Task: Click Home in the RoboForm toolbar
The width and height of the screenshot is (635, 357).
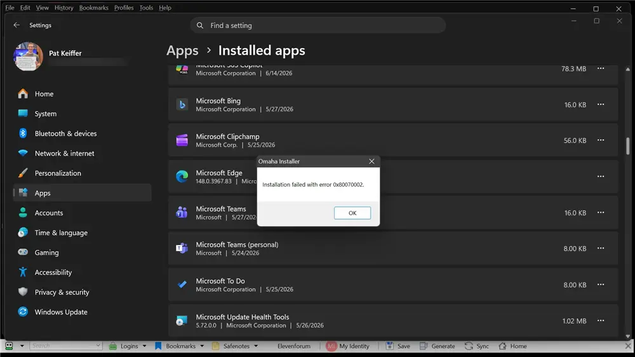Action: [512, 346]
